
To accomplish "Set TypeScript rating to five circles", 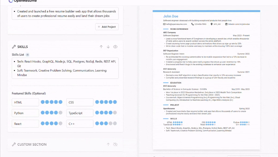I will (115, 113).
